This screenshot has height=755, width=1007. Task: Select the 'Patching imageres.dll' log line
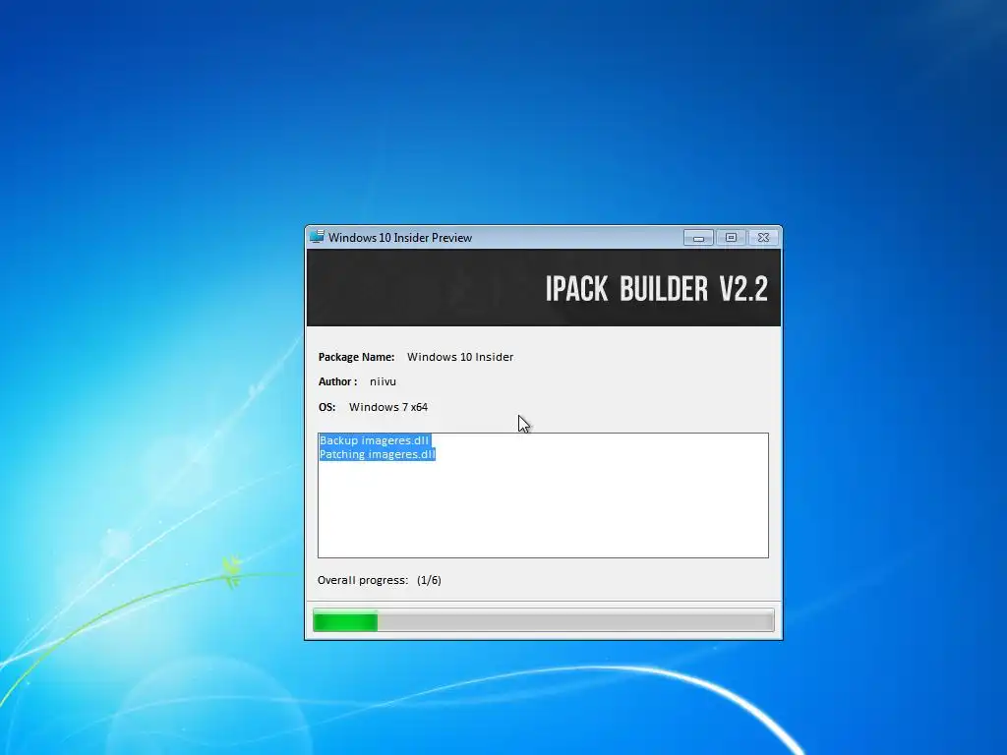tap(378, 454)
